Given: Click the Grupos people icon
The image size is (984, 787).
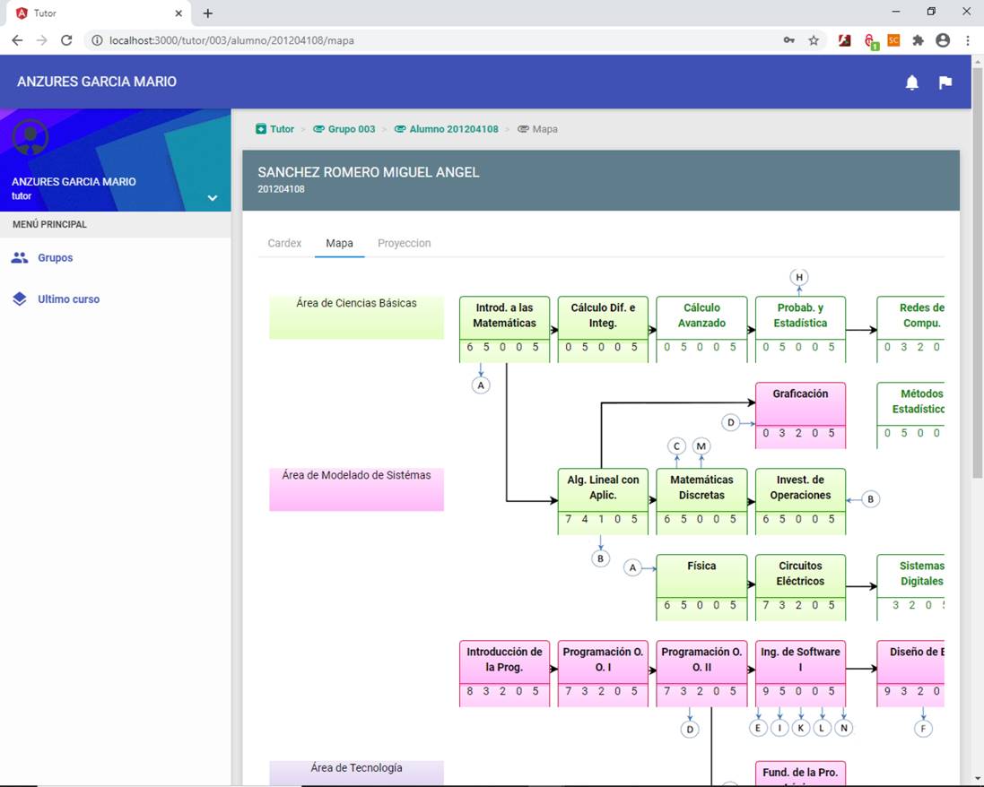Looking at the screenshot, I should pos(20,258).
